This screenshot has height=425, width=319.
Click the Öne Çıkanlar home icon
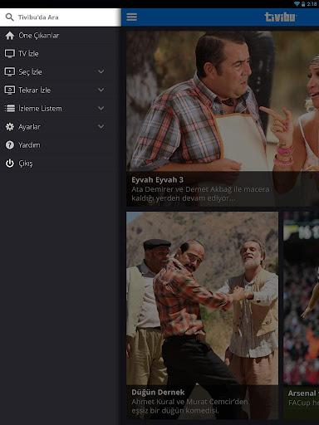point(10,36)
